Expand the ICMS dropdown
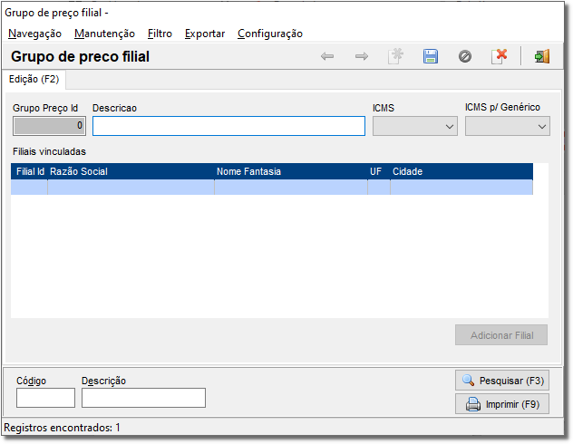This screenshot has height=444, width=573. click(415, 126)
